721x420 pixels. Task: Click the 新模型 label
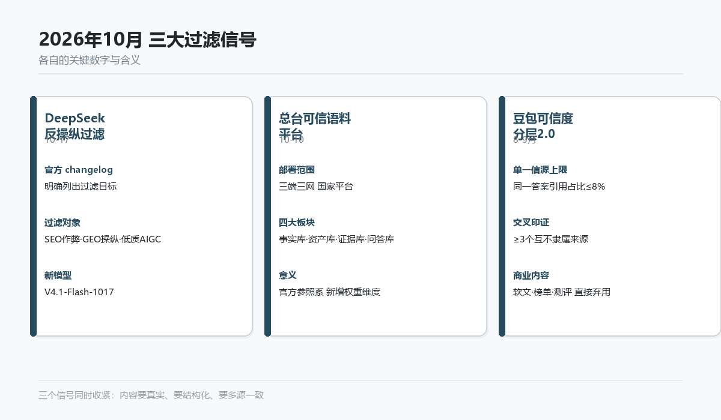[58, 275]
